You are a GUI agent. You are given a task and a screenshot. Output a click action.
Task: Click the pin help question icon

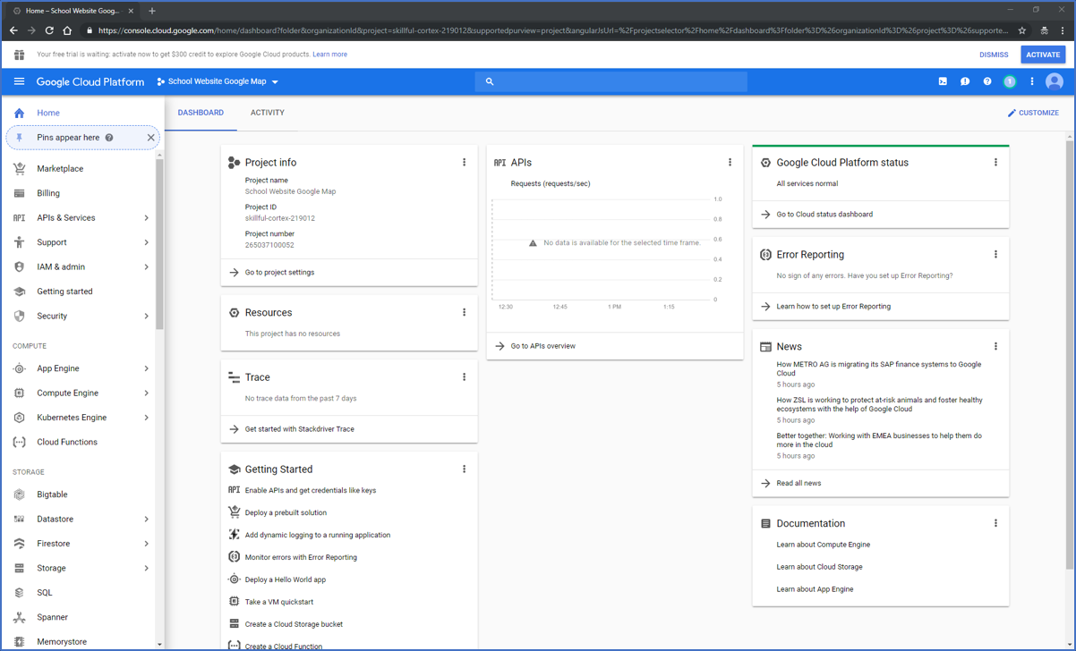click(109, 138)
